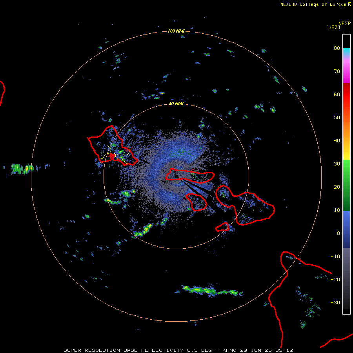Click the cyan band atop the dBZ color bar
The image size is (353, 353).
(346, 51)
